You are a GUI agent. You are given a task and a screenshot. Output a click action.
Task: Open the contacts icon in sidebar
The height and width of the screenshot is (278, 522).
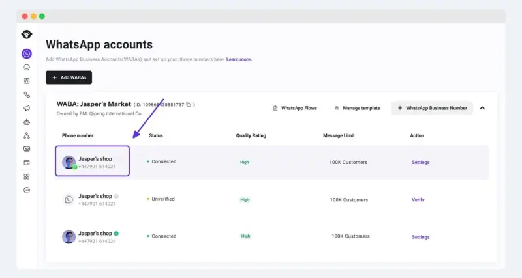click(x=27, y=81)
